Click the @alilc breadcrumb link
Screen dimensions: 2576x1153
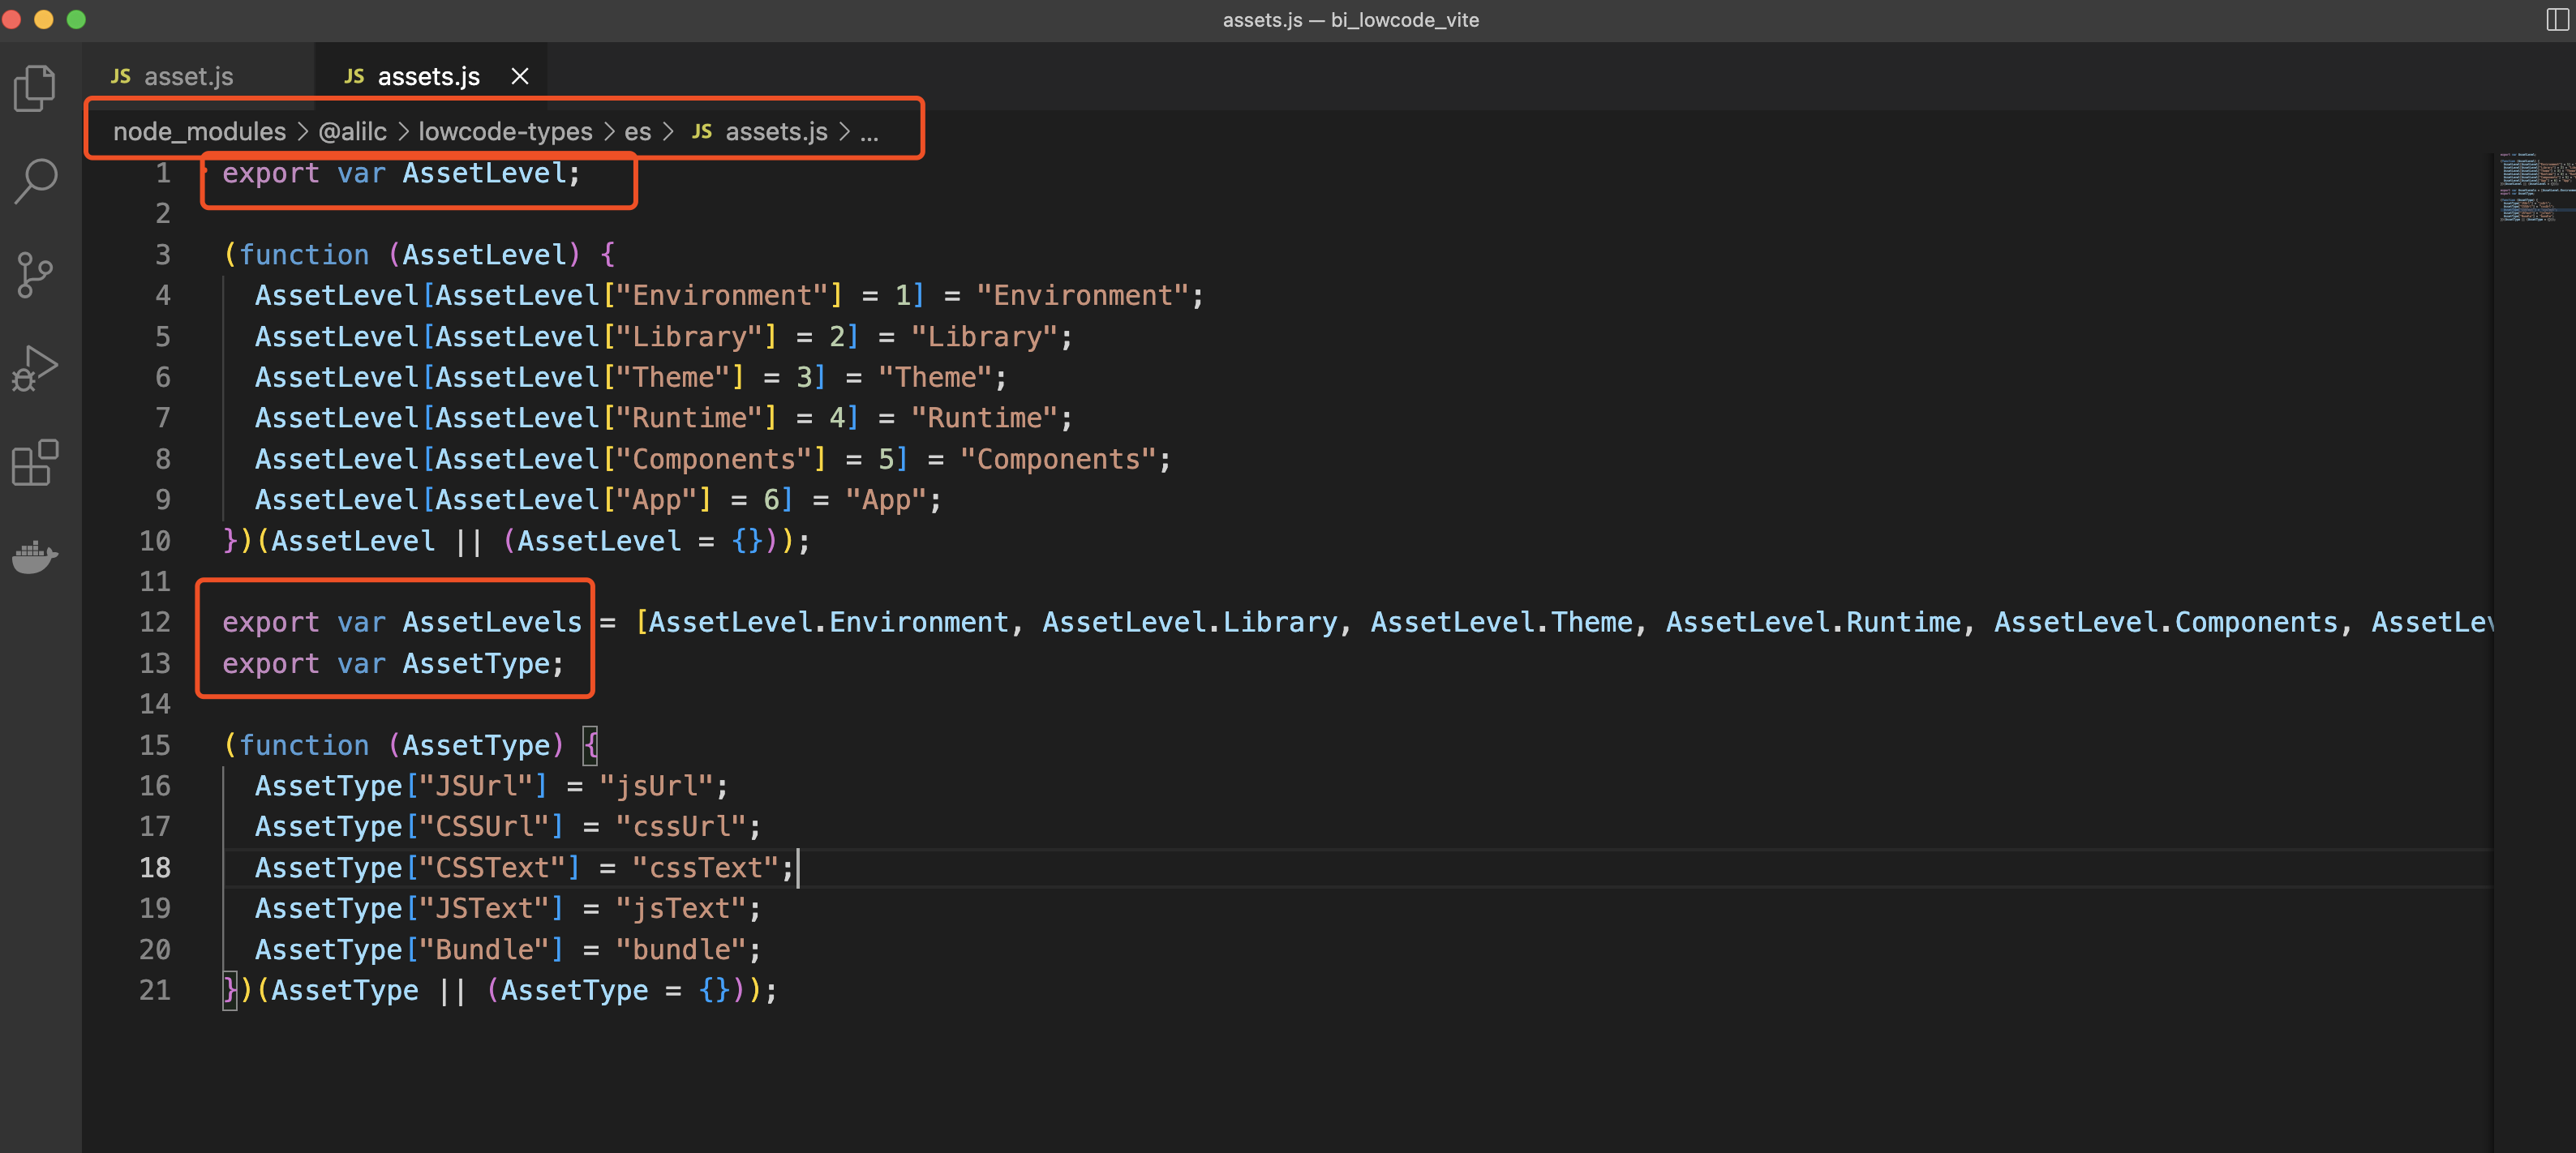click(x=351, y=131)
